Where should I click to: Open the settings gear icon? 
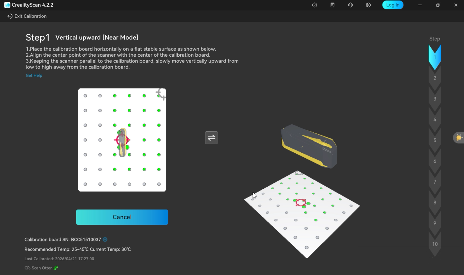coord(368,5)
